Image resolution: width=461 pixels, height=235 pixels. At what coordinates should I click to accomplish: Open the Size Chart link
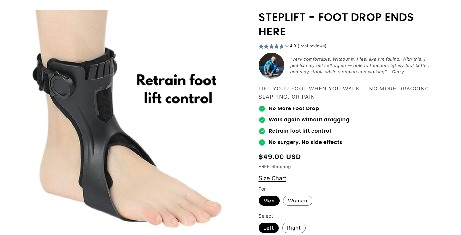pos(272,178)
